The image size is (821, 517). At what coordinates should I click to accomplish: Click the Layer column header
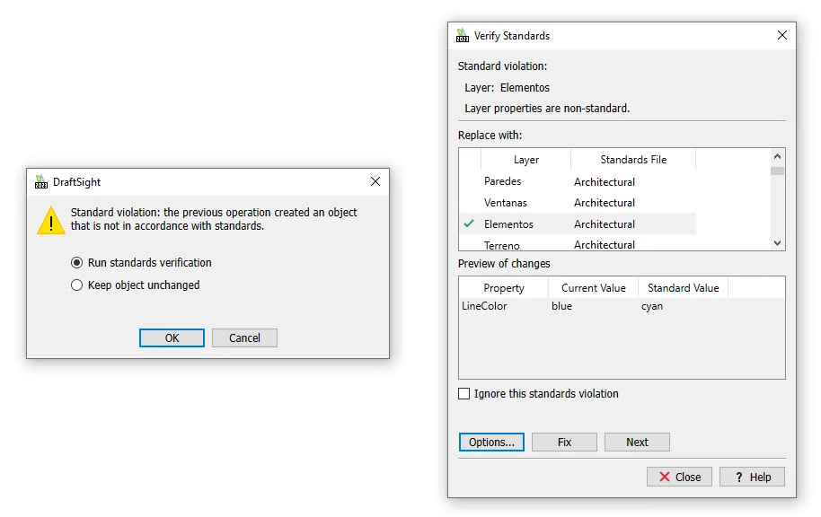(525, 160)
